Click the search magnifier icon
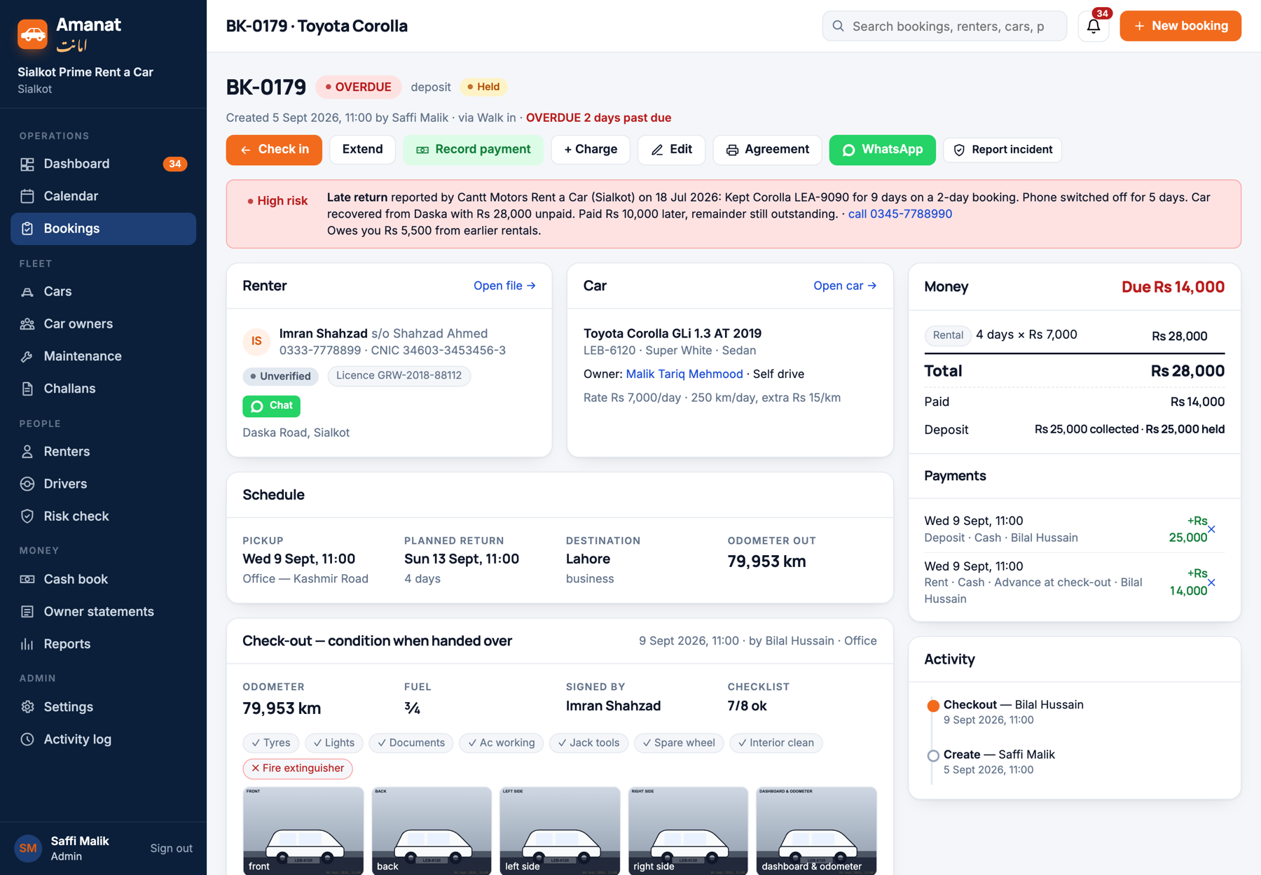Screen dimensions: 1261x875 pyautogui.click(x=838, y=26)
